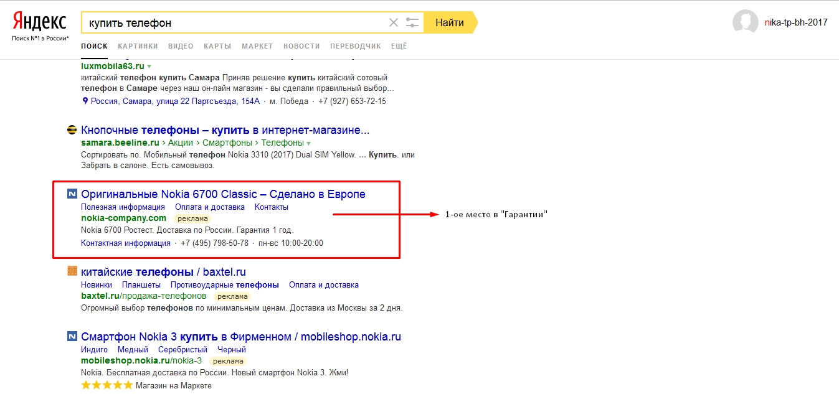
Task: Click the orange baxtel.ru favicon
Action: (72, 272)
